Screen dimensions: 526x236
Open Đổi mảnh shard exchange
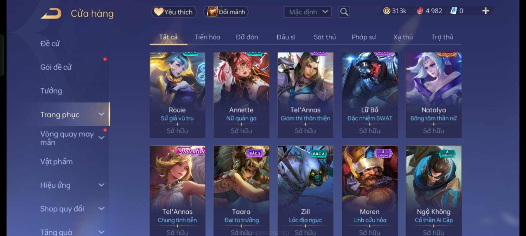coord(226,12)
